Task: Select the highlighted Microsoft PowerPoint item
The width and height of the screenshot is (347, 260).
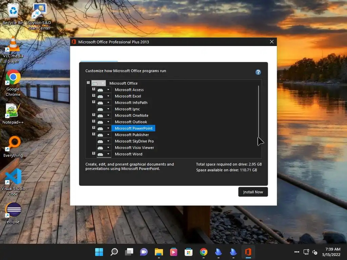Action: 134,128
